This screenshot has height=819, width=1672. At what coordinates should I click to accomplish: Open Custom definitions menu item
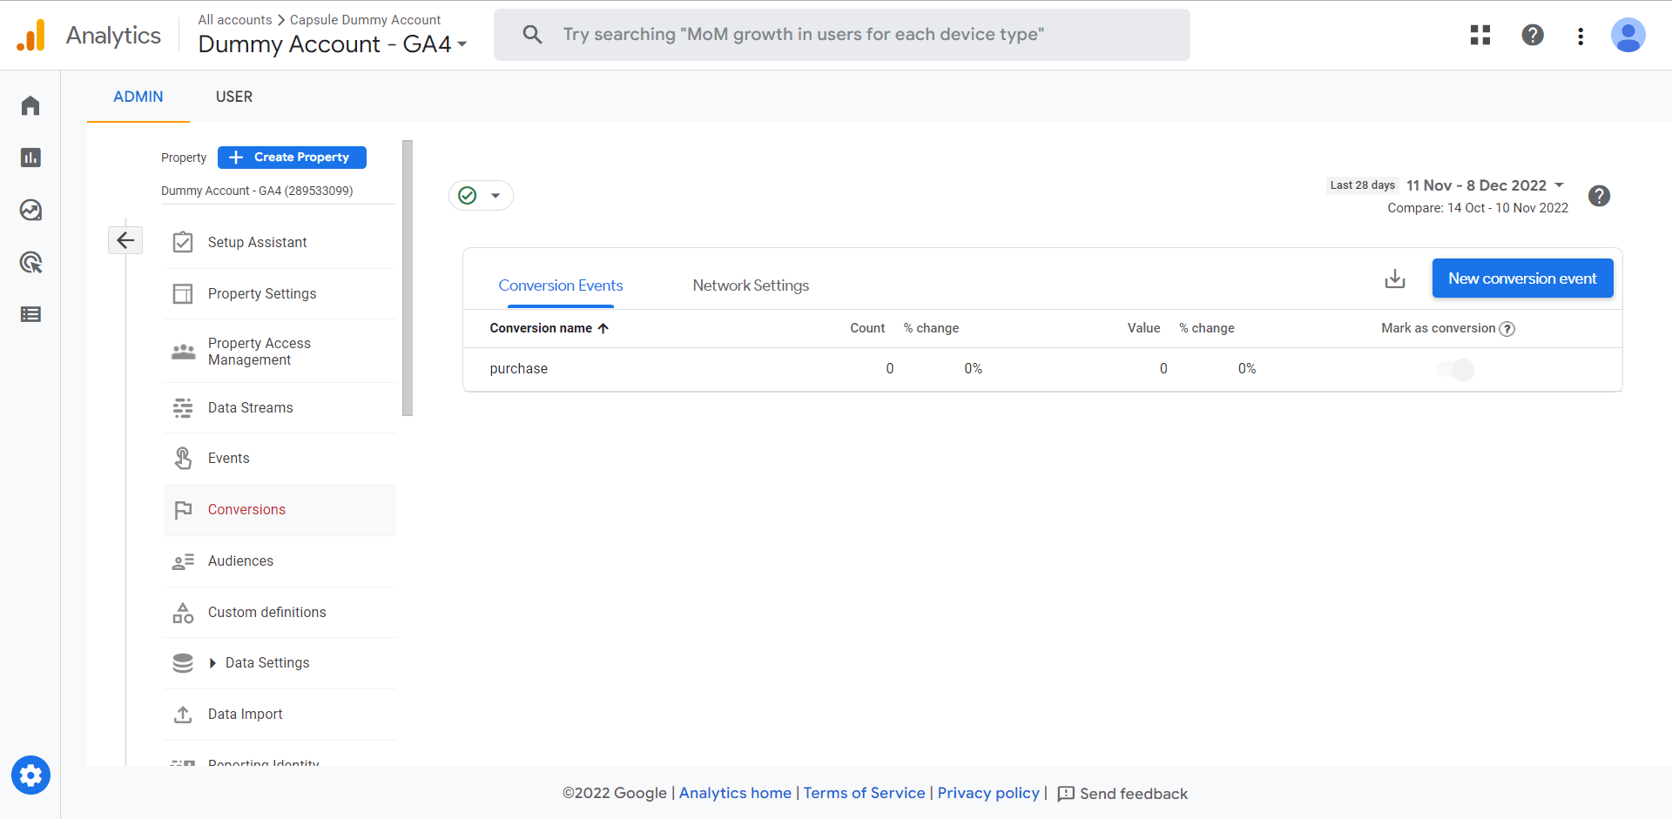point(266,613)
